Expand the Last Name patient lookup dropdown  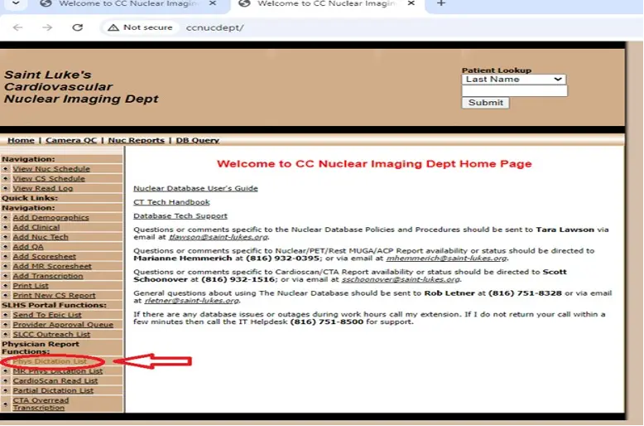point(513,80)
